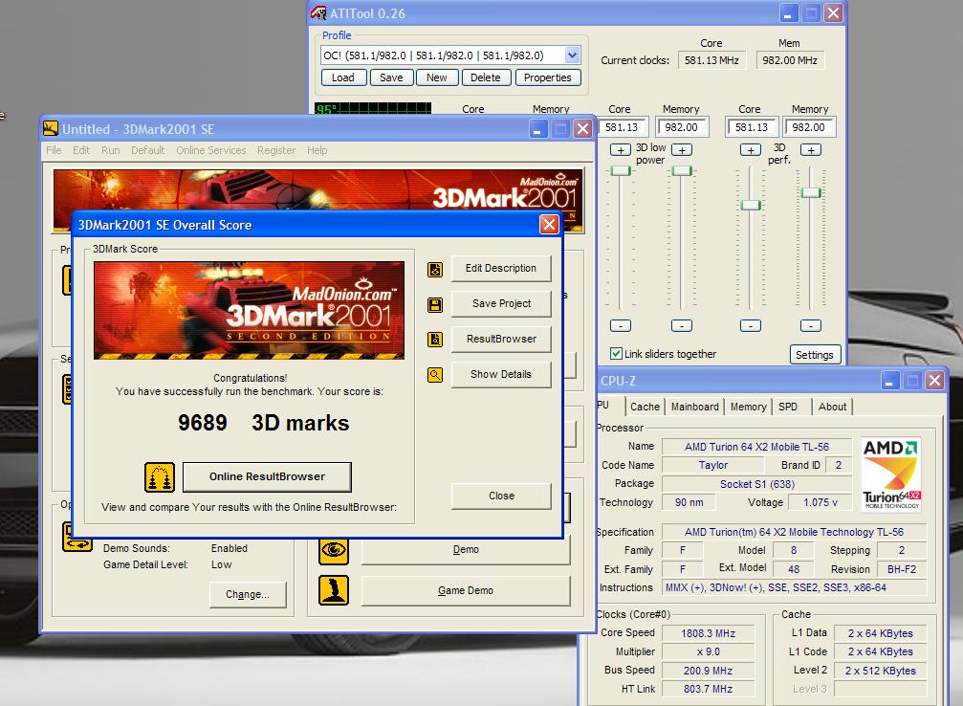963x706 pixels.
Task: Click the Demo button in 3DMark
Action: 466,549
